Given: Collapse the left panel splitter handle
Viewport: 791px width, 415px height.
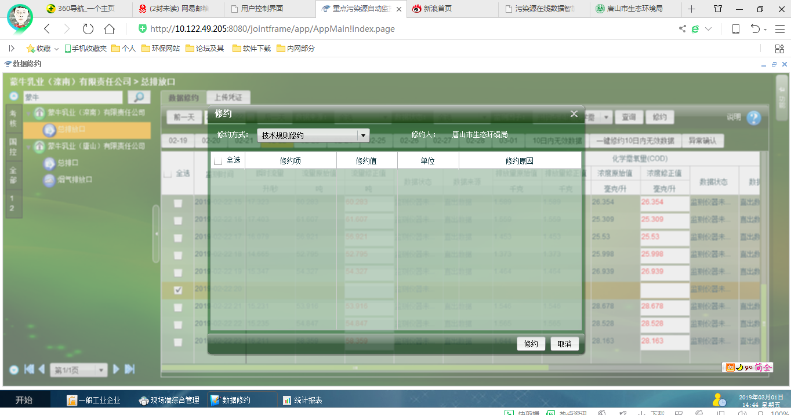Looking at the screenshot, I should pyautogui.click(x=155, y=234).
